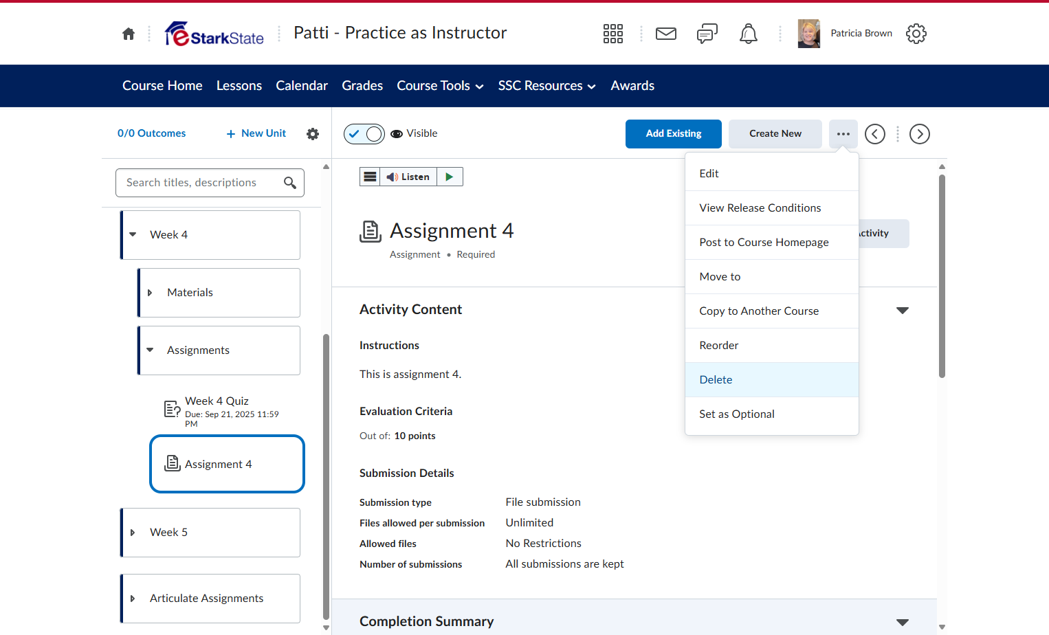Image resolution: width=1049 pixels, height=635 pixels.
Task: Play the Listen audio with play button
Action: click(450, 177)
